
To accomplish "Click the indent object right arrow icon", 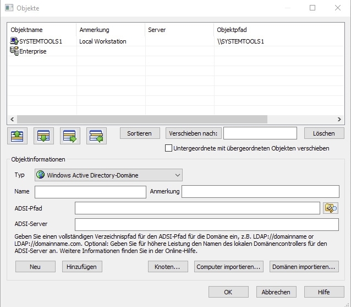I will click(70, 136).
